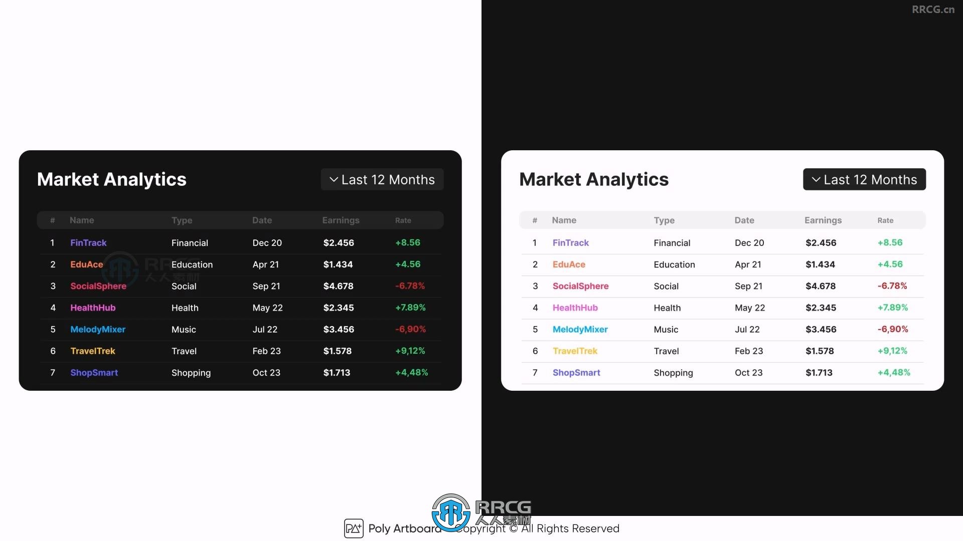Click the FinTrack financial app link
This screenshot has height=541, width=963.
(x=88, y=242)
